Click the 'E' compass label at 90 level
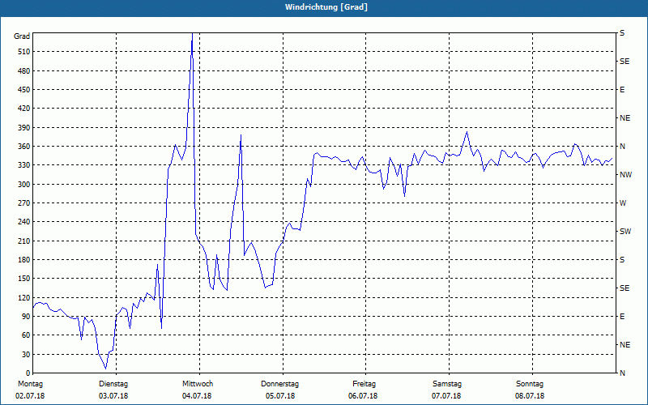This screenshot has height=405, width=648. click(x=622, y=316)
